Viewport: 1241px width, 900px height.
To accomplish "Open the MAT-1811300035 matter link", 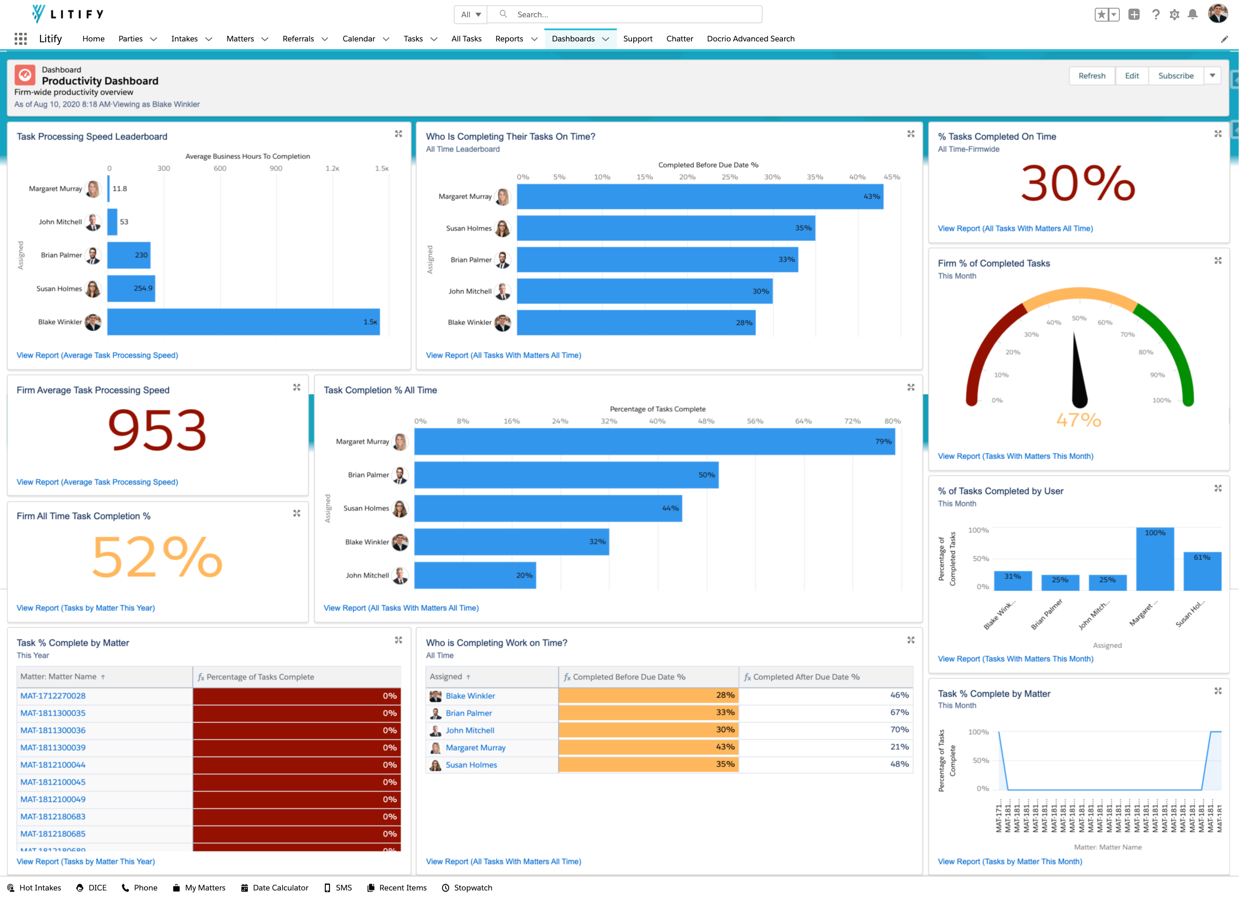I will coord(53,713).
